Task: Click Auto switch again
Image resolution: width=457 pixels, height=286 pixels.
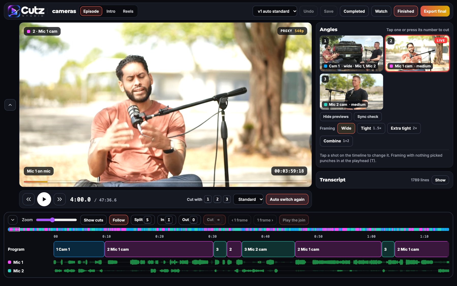Action: point(287,199)
